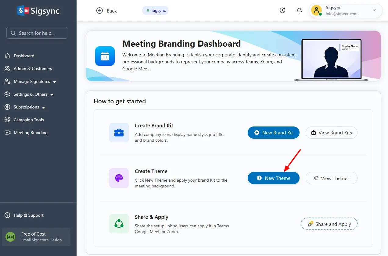The height and width of the screenshot is (256, 388).
Task: Click the plus icon on the New Brand Kit button
Action: (x=257, y=133)
